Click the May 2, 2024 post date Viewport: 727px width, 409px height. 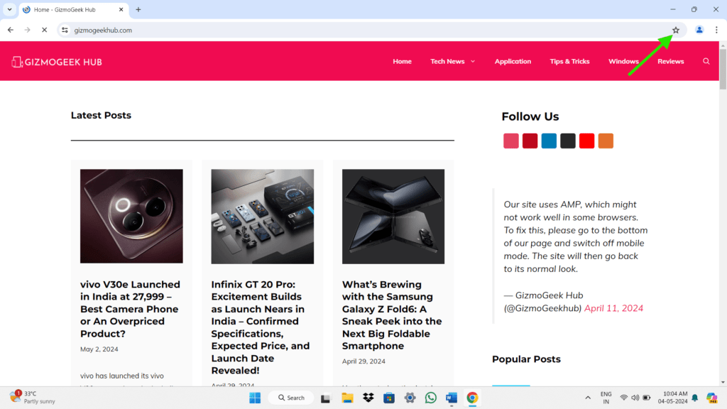tap(99, 349)
